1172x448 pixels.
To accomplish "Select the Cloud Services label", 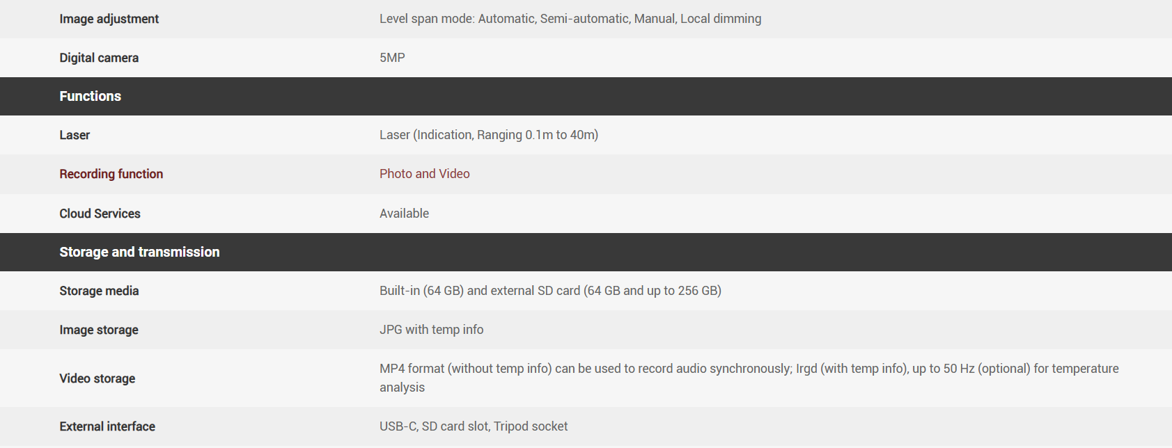I will point(100,214).
